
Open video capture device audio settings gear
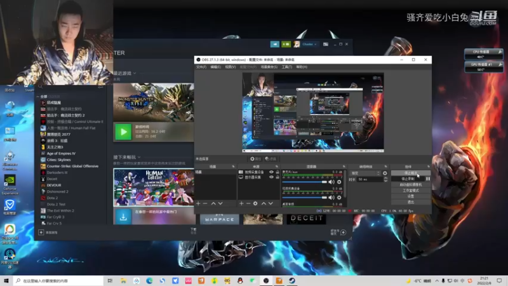click(x=339, y=198)
